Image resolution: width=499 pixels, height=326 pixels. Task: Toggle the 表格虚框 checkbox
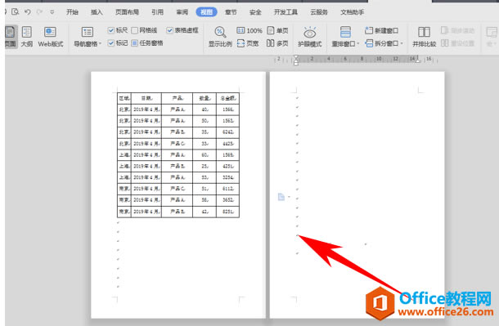169,30
